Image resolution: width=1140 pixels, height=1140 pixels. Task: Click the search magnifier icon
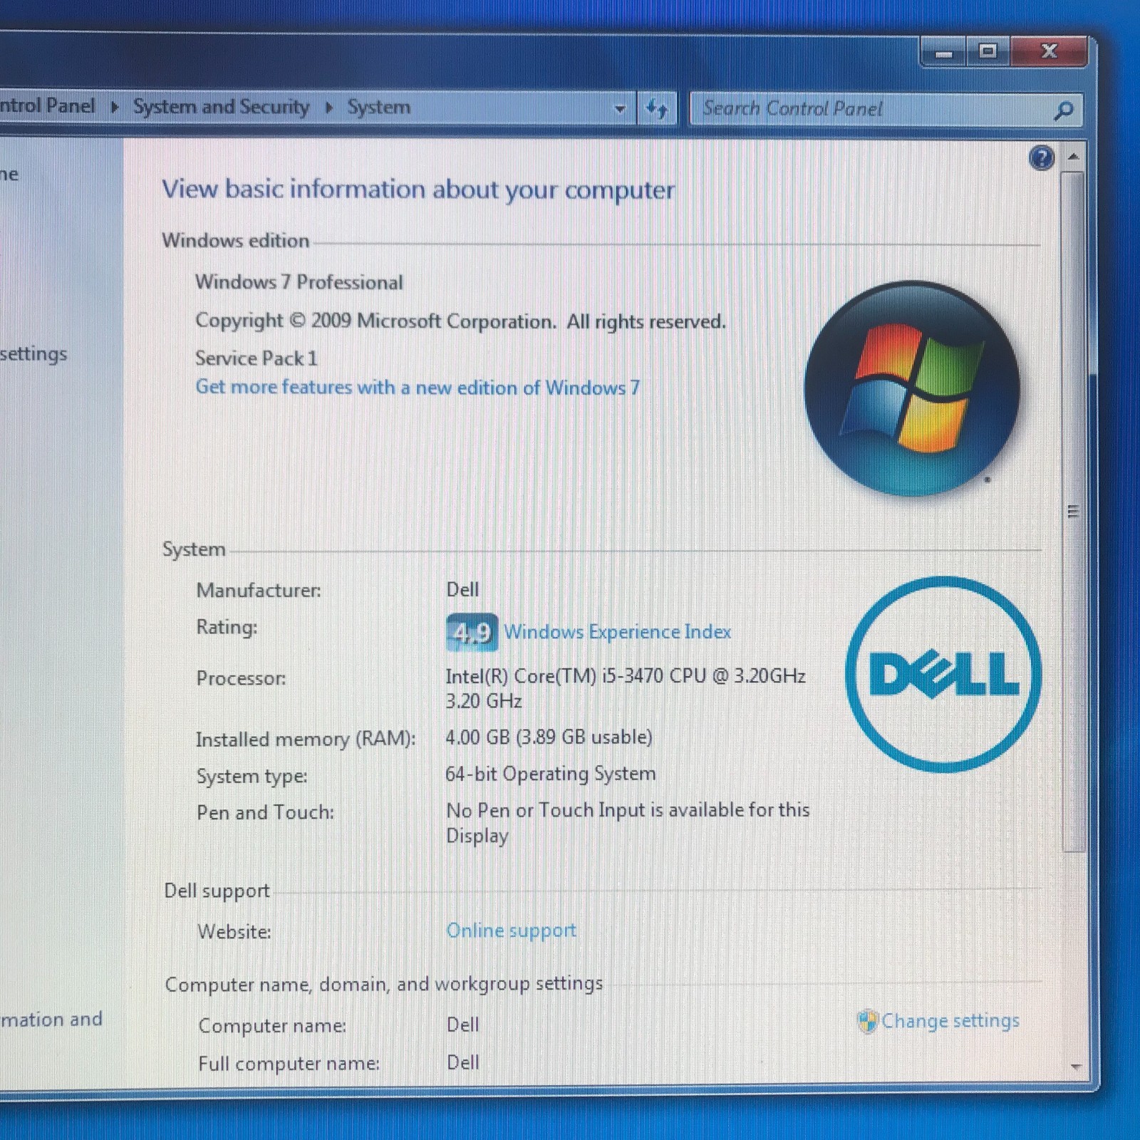click(1064, 110)
